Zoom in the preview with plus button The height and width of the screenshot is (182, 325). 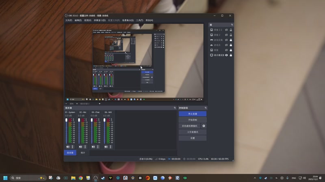tap(77, 104)
